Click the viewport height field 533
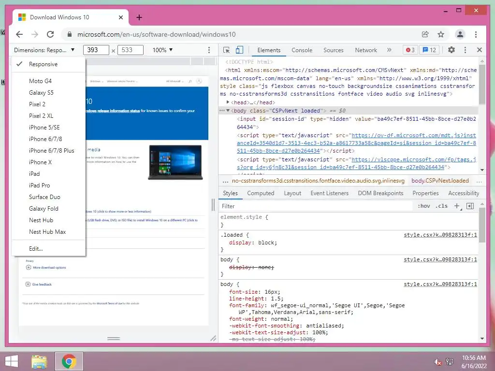Screen dimensions: 495x371 [131, 50]
